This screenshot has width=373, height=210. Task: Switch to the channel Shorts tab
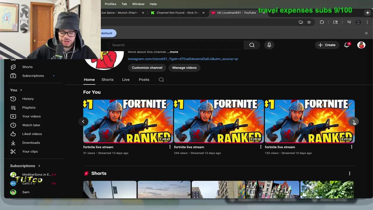point(108,80)
